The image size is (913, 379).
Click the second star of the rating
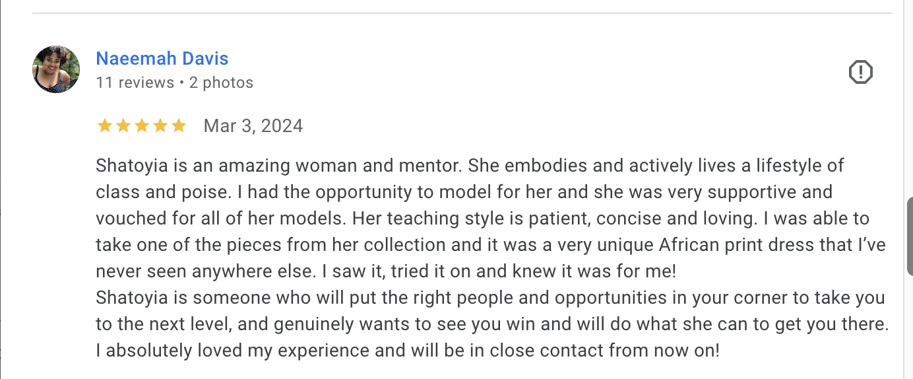click(x=123, y=125)
